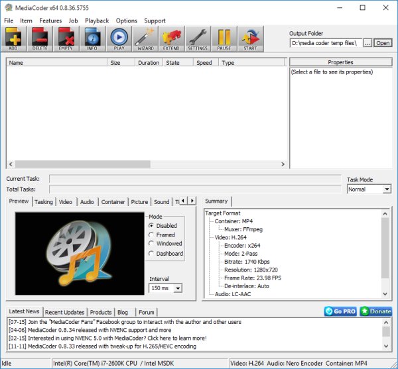Select the Bitrate: 1740 Kbps tree row
The height and width of the screenshot is (369, 398).
click(247, 262)
